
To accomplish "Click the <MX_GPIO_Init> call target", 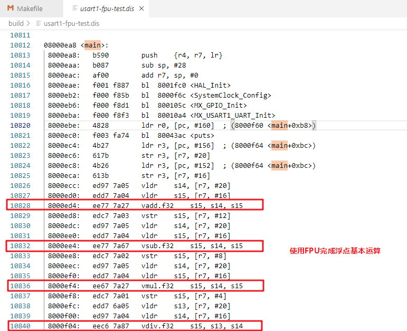I will (x=219, y=106).
